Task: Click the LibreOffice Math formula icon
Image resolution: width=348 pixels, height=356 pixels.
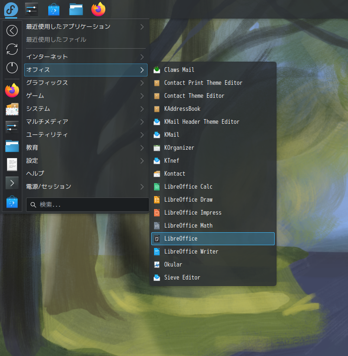Action: [x=157, y=226]
